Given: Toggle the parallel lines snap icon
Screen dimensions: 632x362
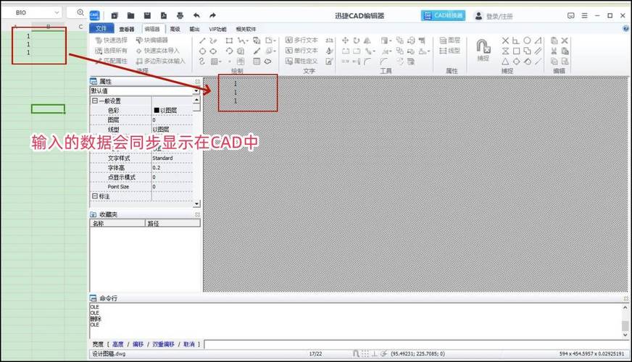Looking at the screenshot, I should (538, 51).
